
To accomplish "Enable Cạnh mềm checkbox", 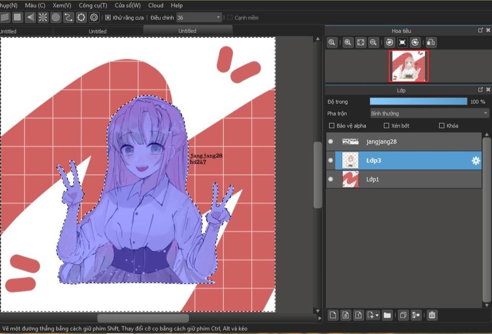I will (230, 18).
